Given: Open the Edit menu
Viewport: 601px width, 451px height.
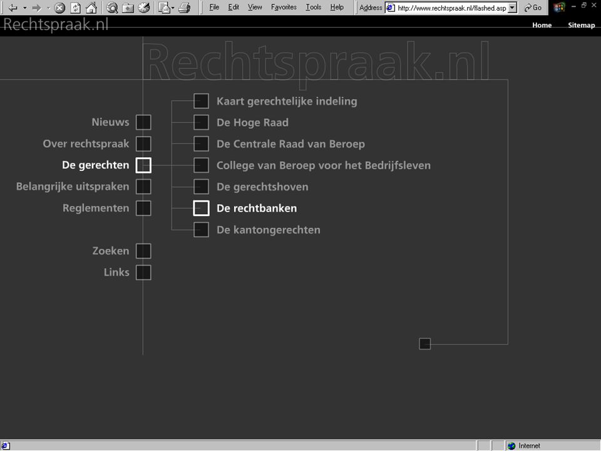Looking at the screenshot, I should 234,8.
